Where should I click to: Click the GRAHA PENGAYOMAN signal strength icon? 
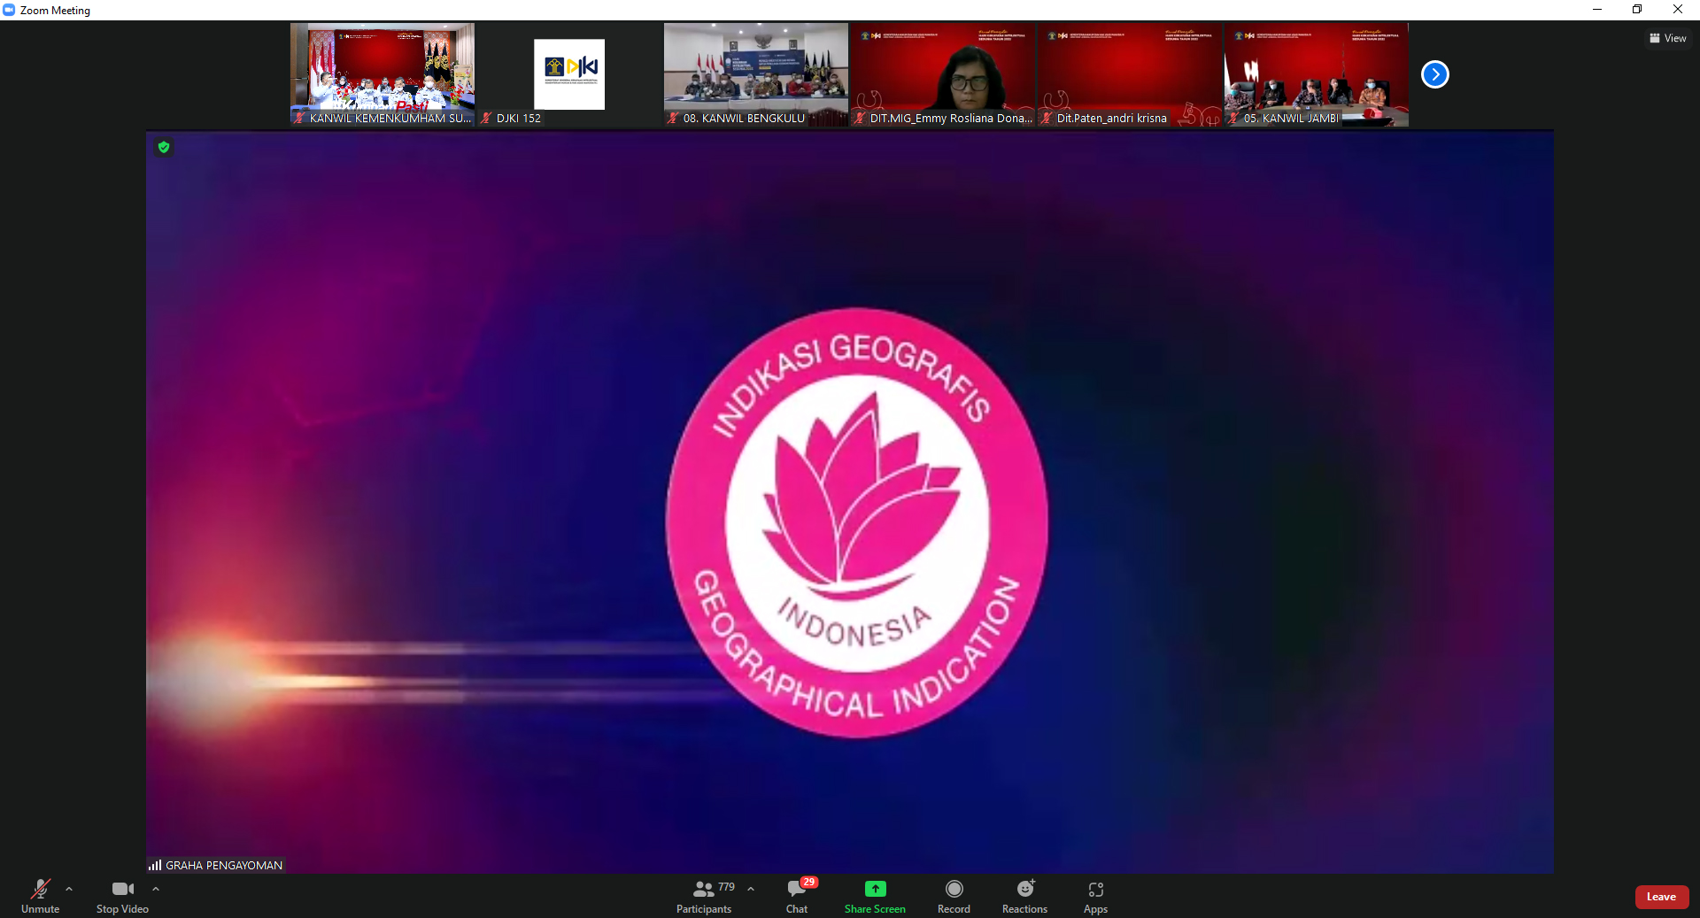click(x=155, y=865)
